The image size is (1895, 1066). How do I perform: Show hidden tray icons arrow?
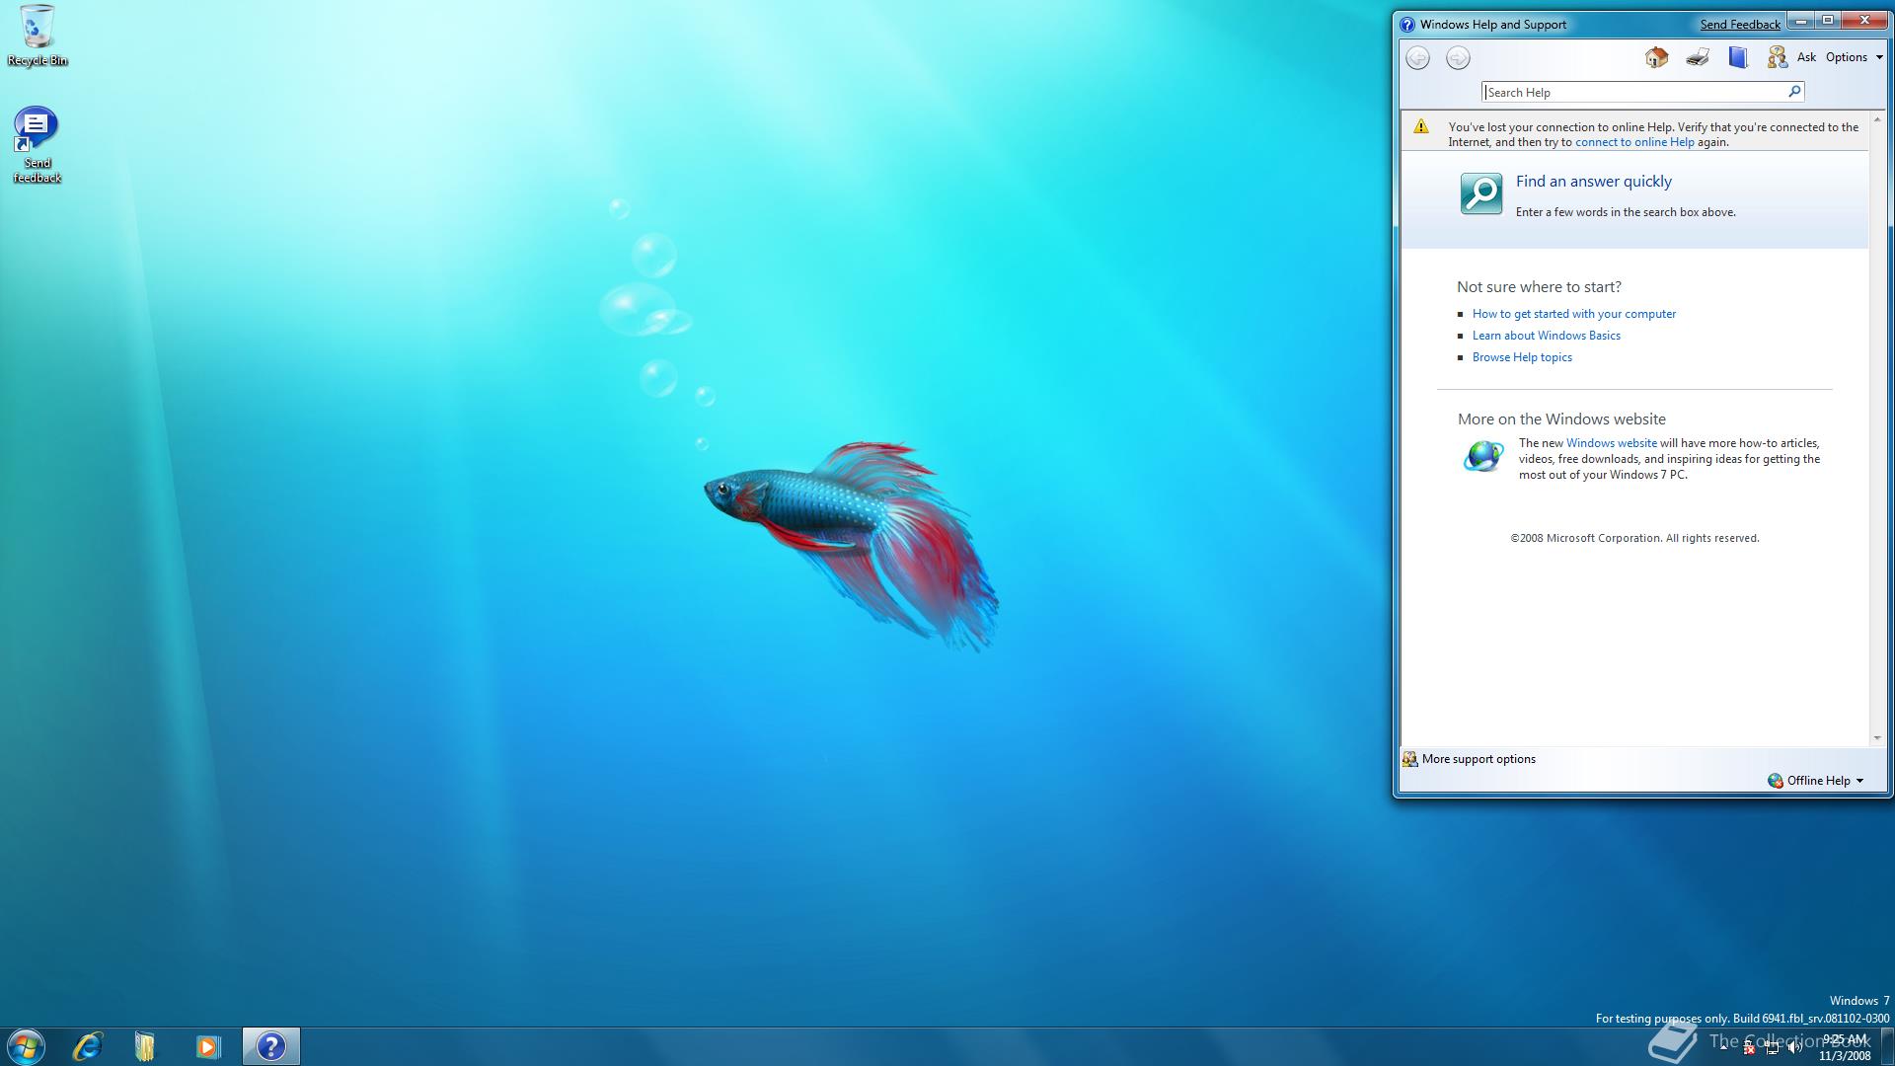1724,1046
